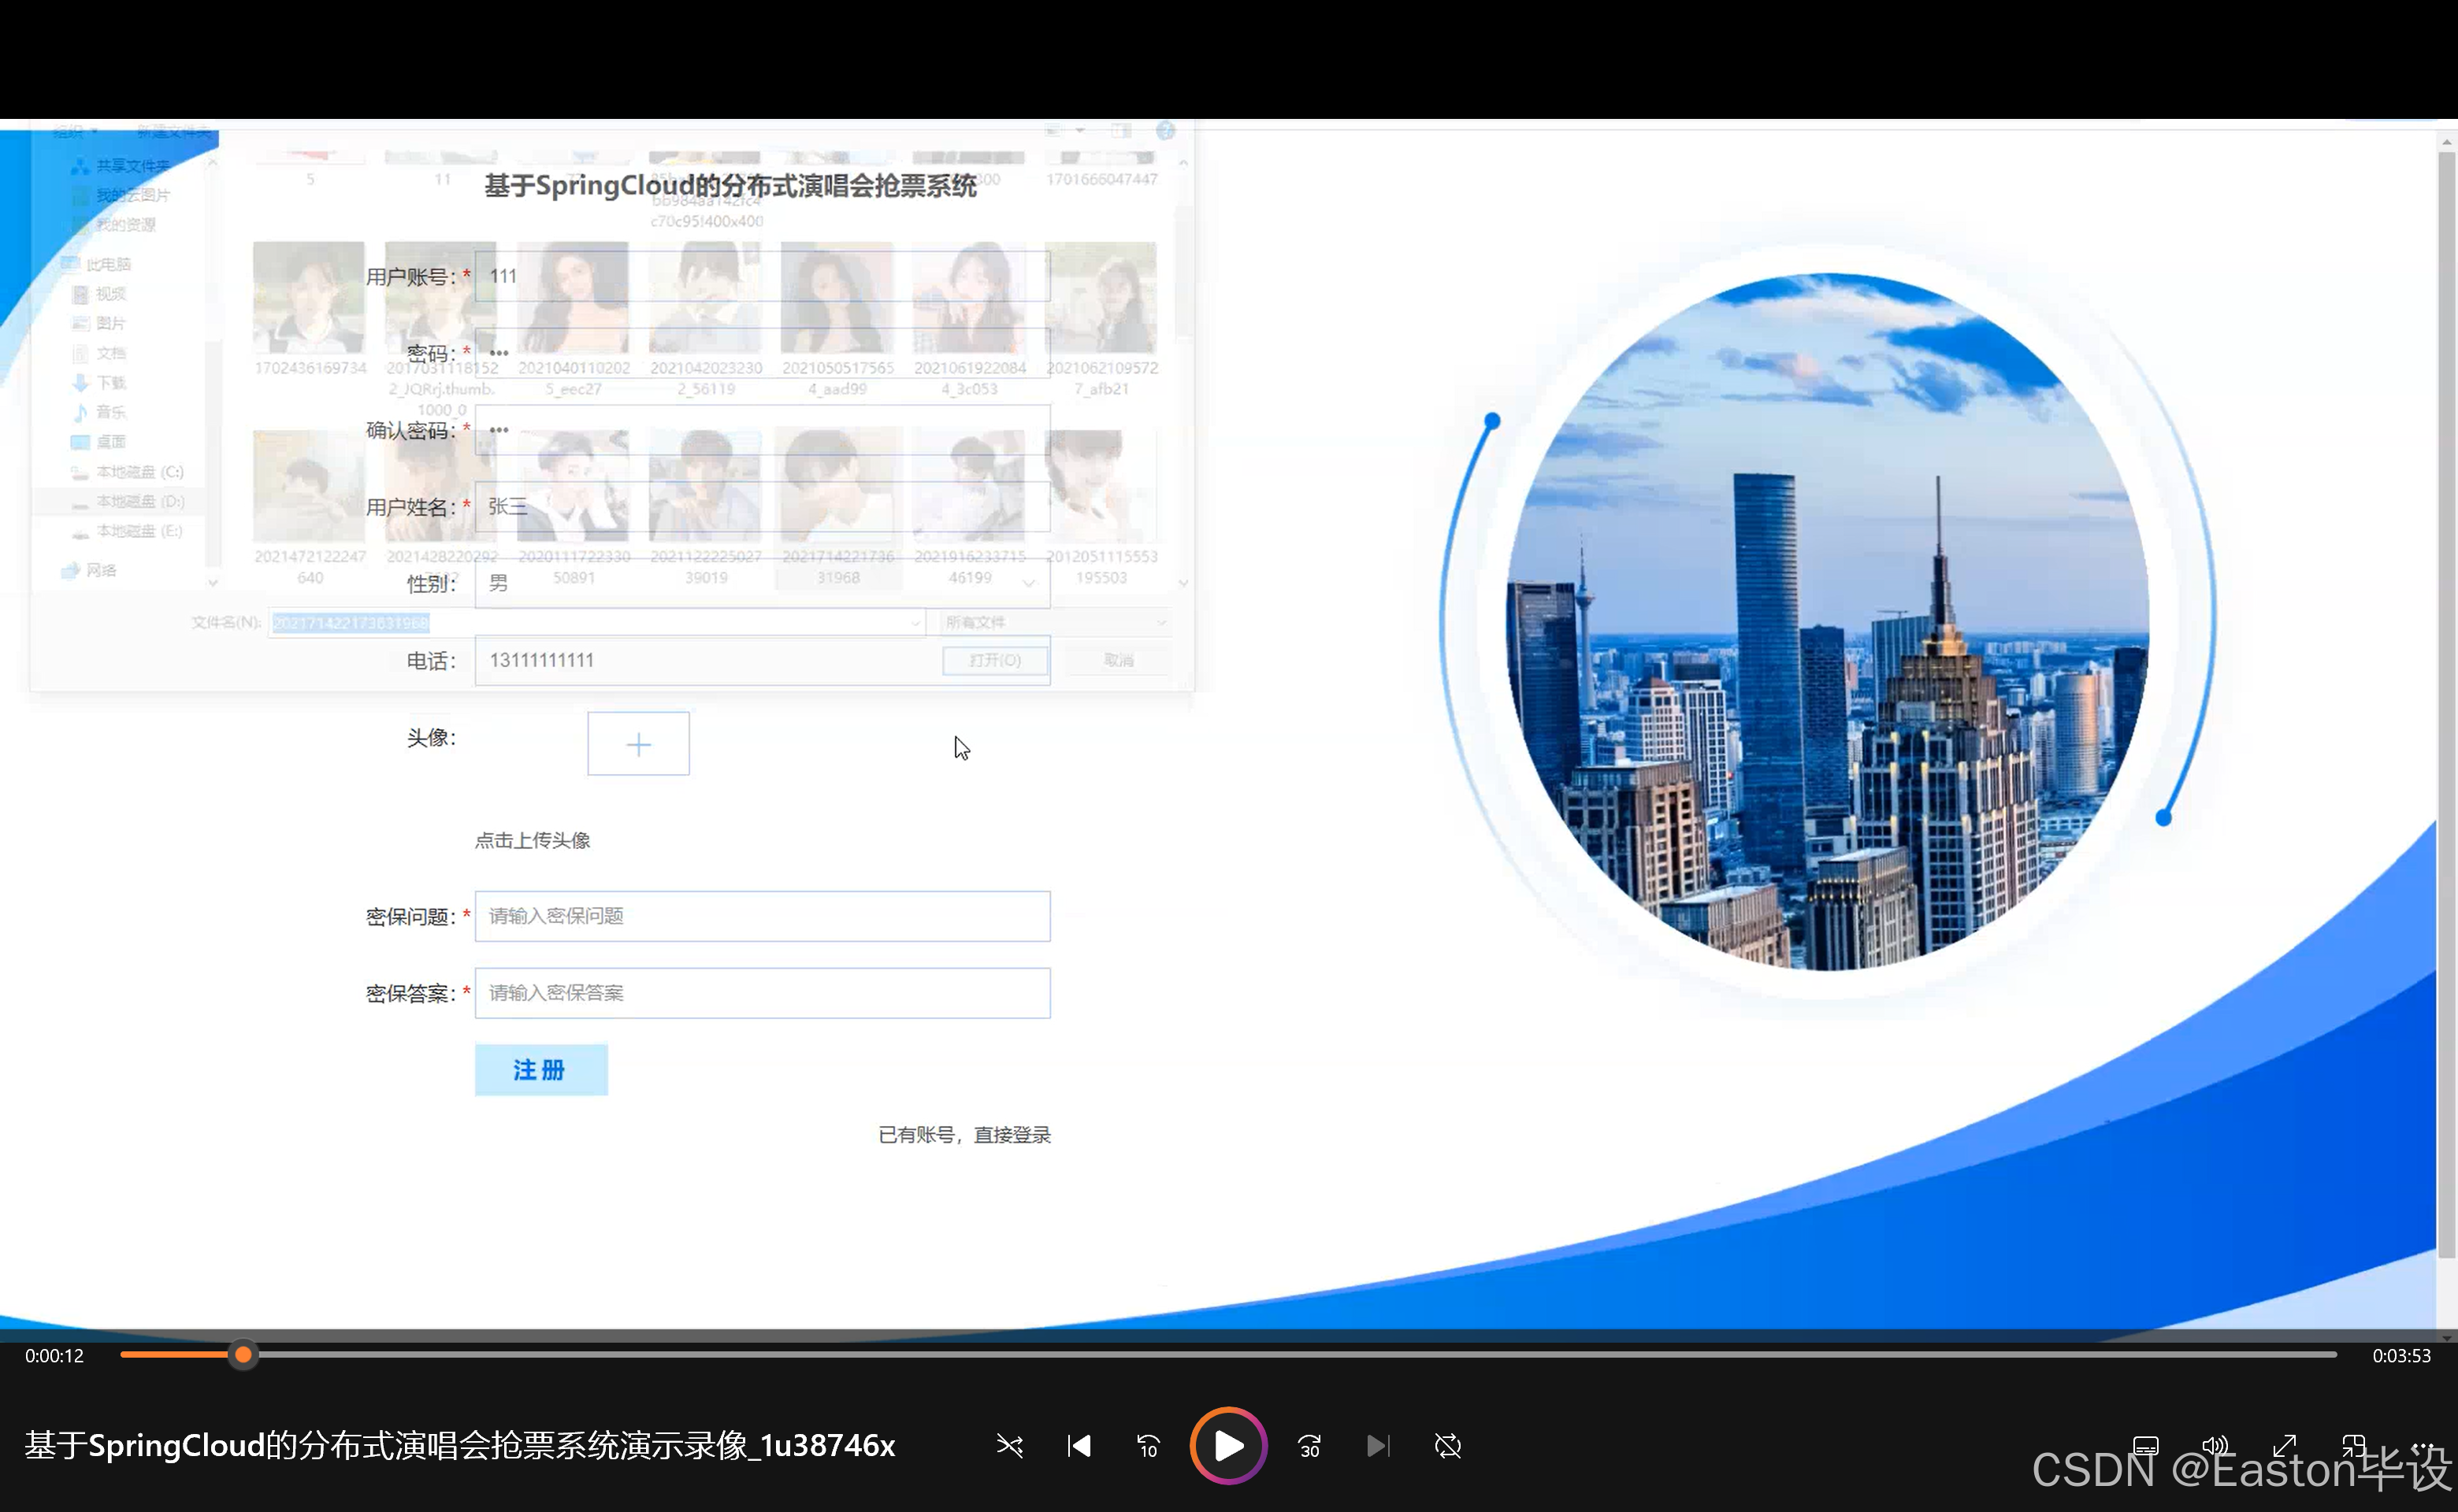The height and width of the screenshot is (1512, 2458).
Task: Open the 所有文件 file type dropdown
Action: click(x=1052, y=621)
